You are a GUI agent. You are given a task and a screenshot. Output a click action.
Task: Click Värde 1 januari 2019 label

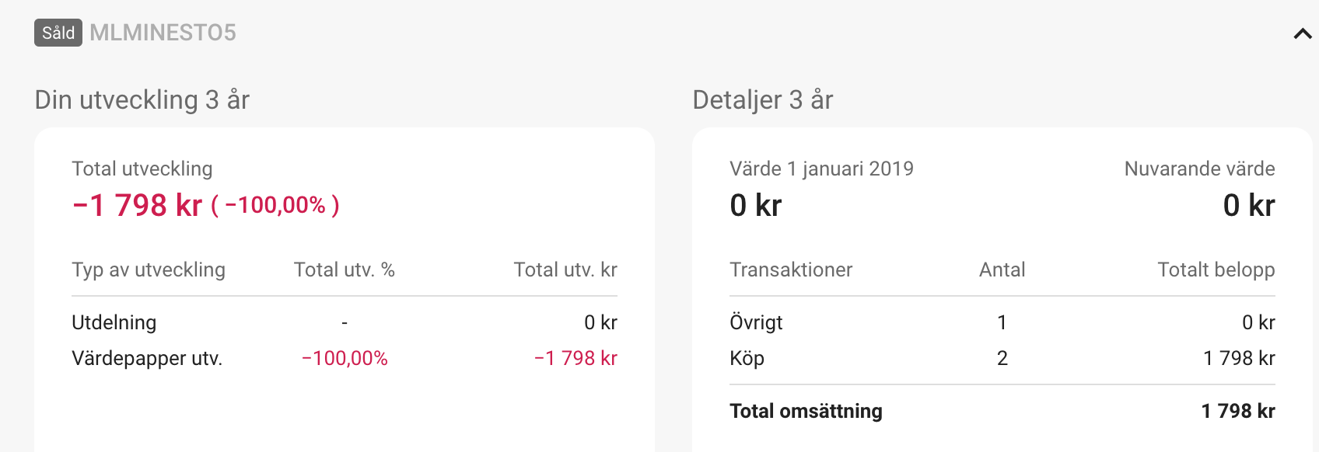pos(821,169)
